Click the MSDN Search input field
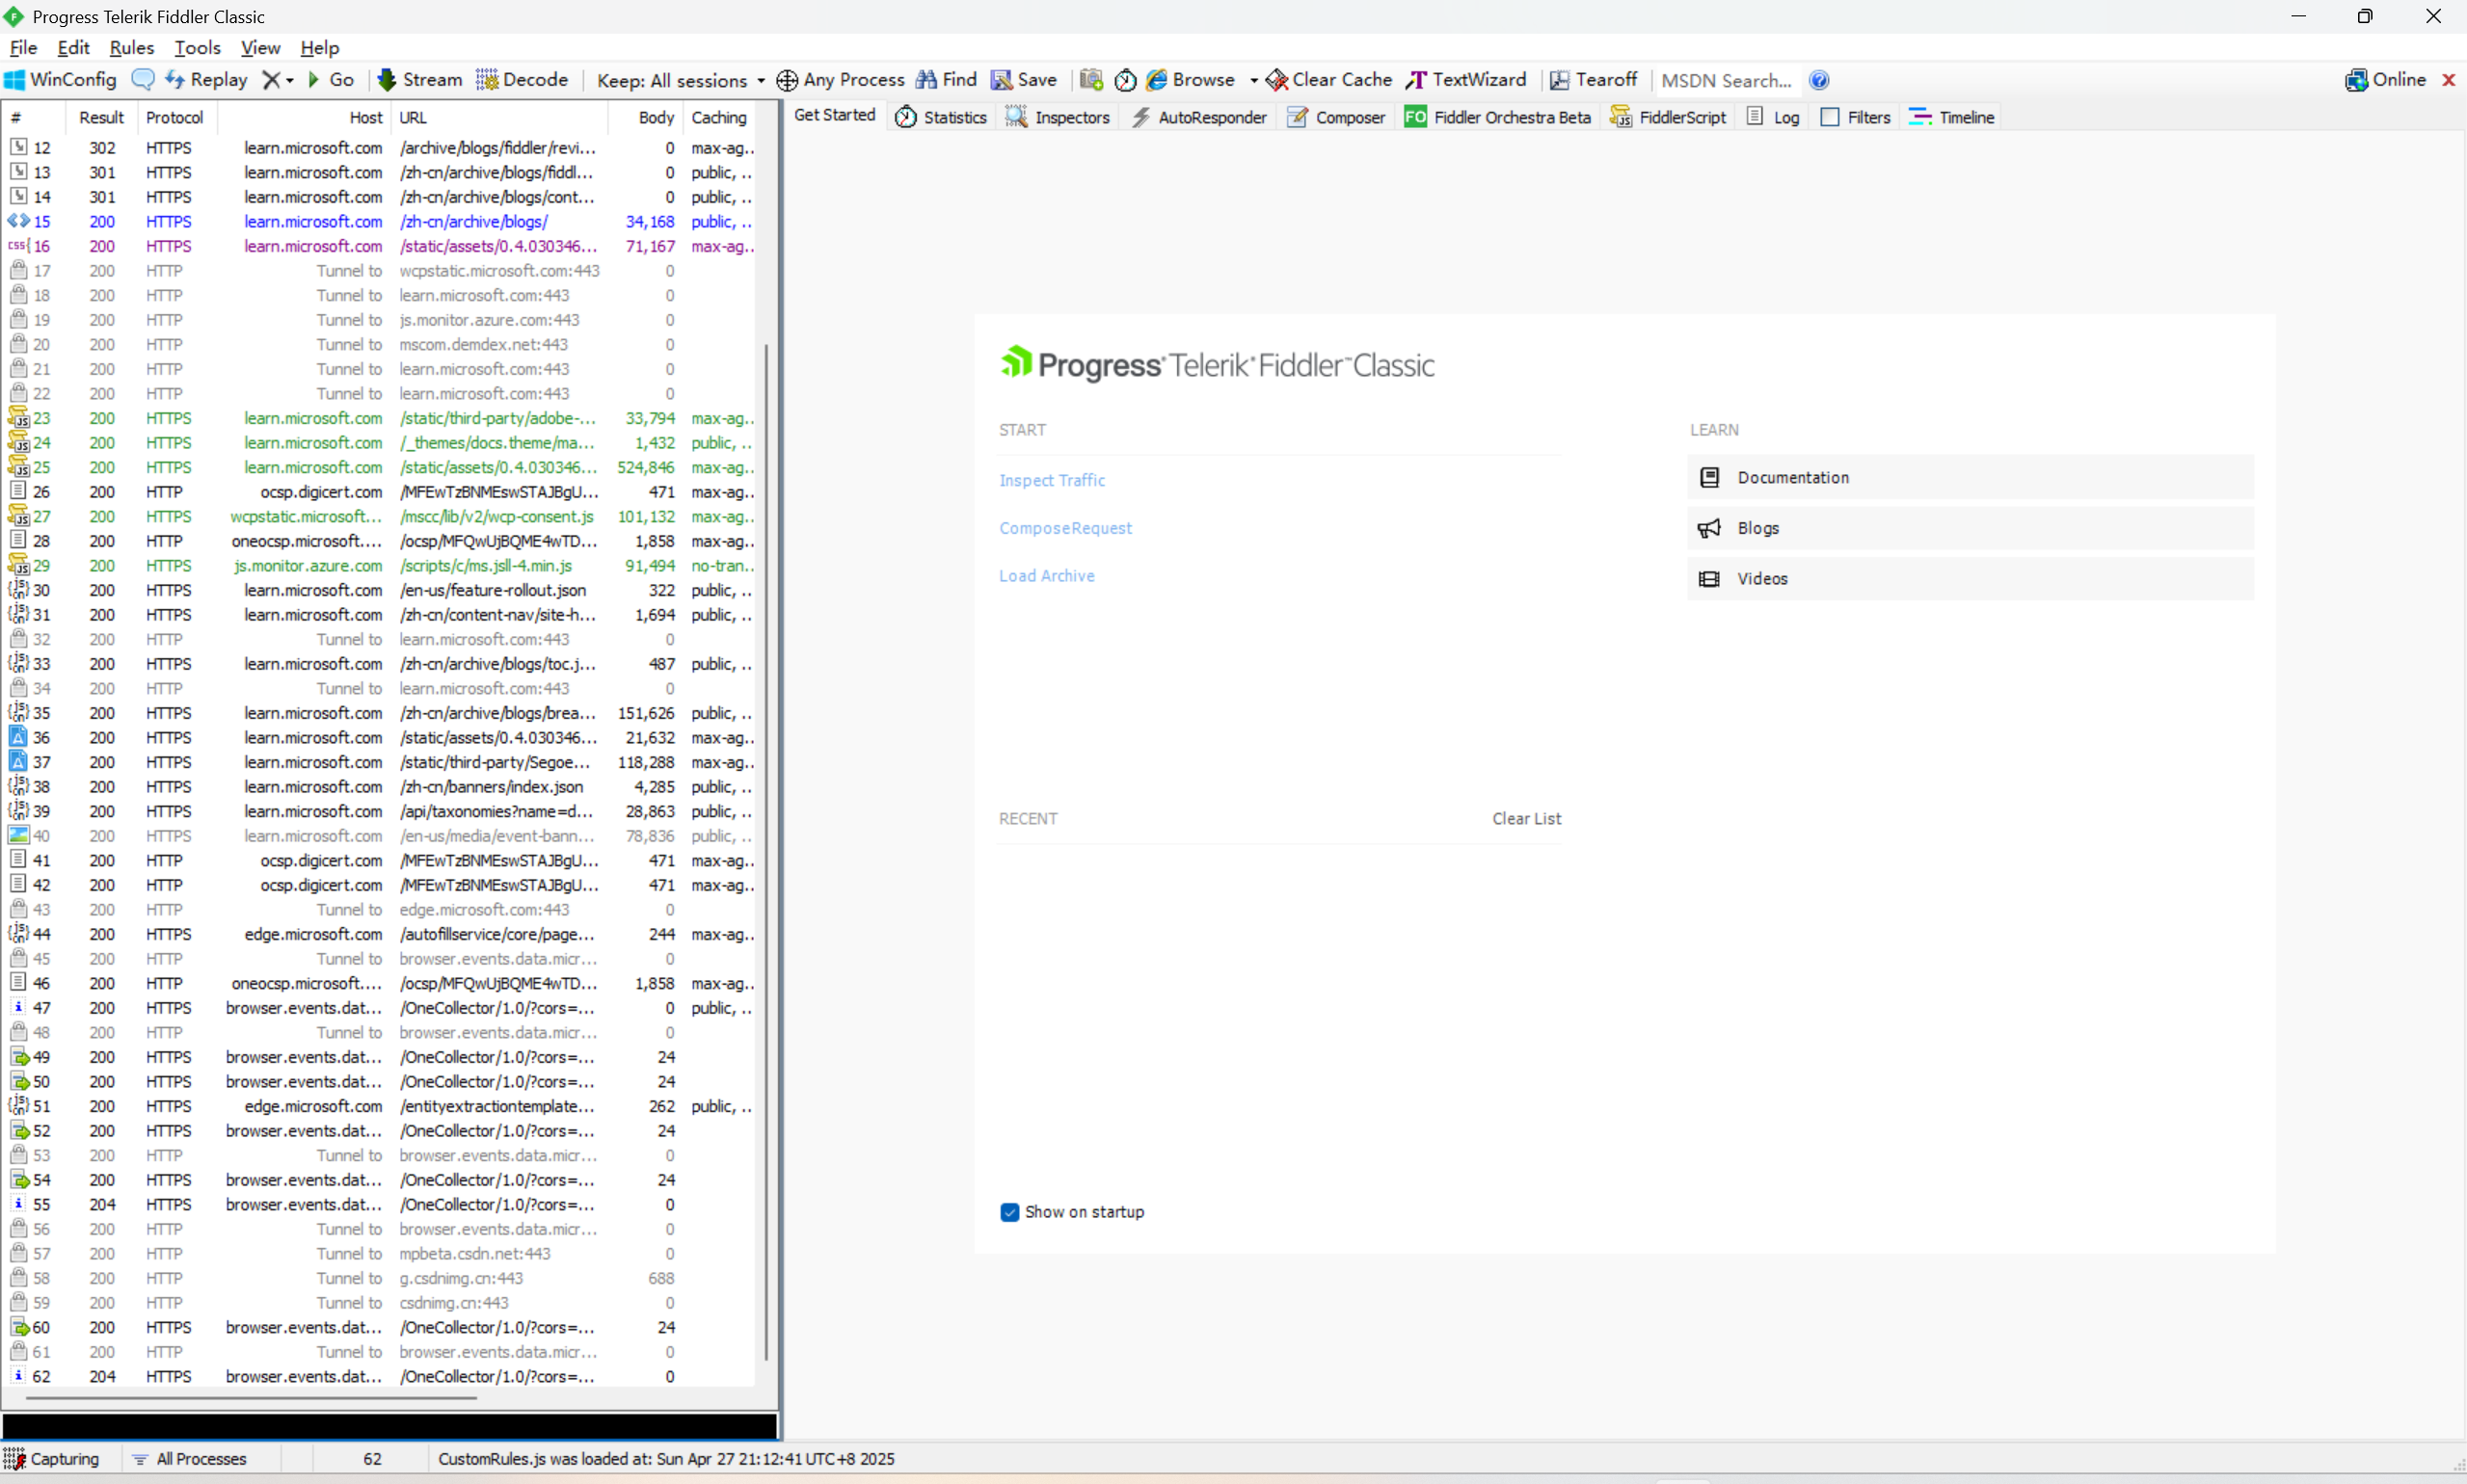Screen dimensions: 2467x1484 [1726, 81]
